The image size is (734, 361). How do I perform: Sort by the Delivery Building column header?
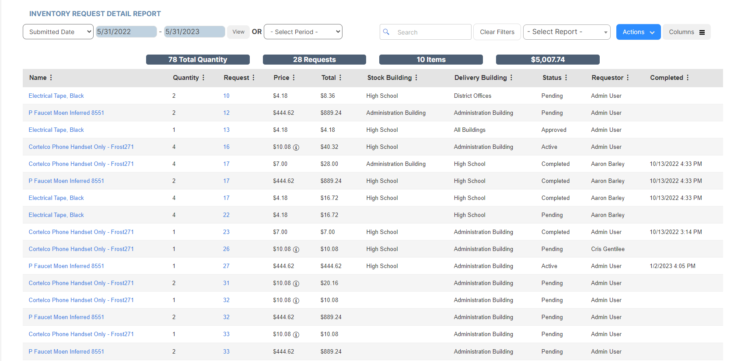pyautogui.click(x=480, y=78)
